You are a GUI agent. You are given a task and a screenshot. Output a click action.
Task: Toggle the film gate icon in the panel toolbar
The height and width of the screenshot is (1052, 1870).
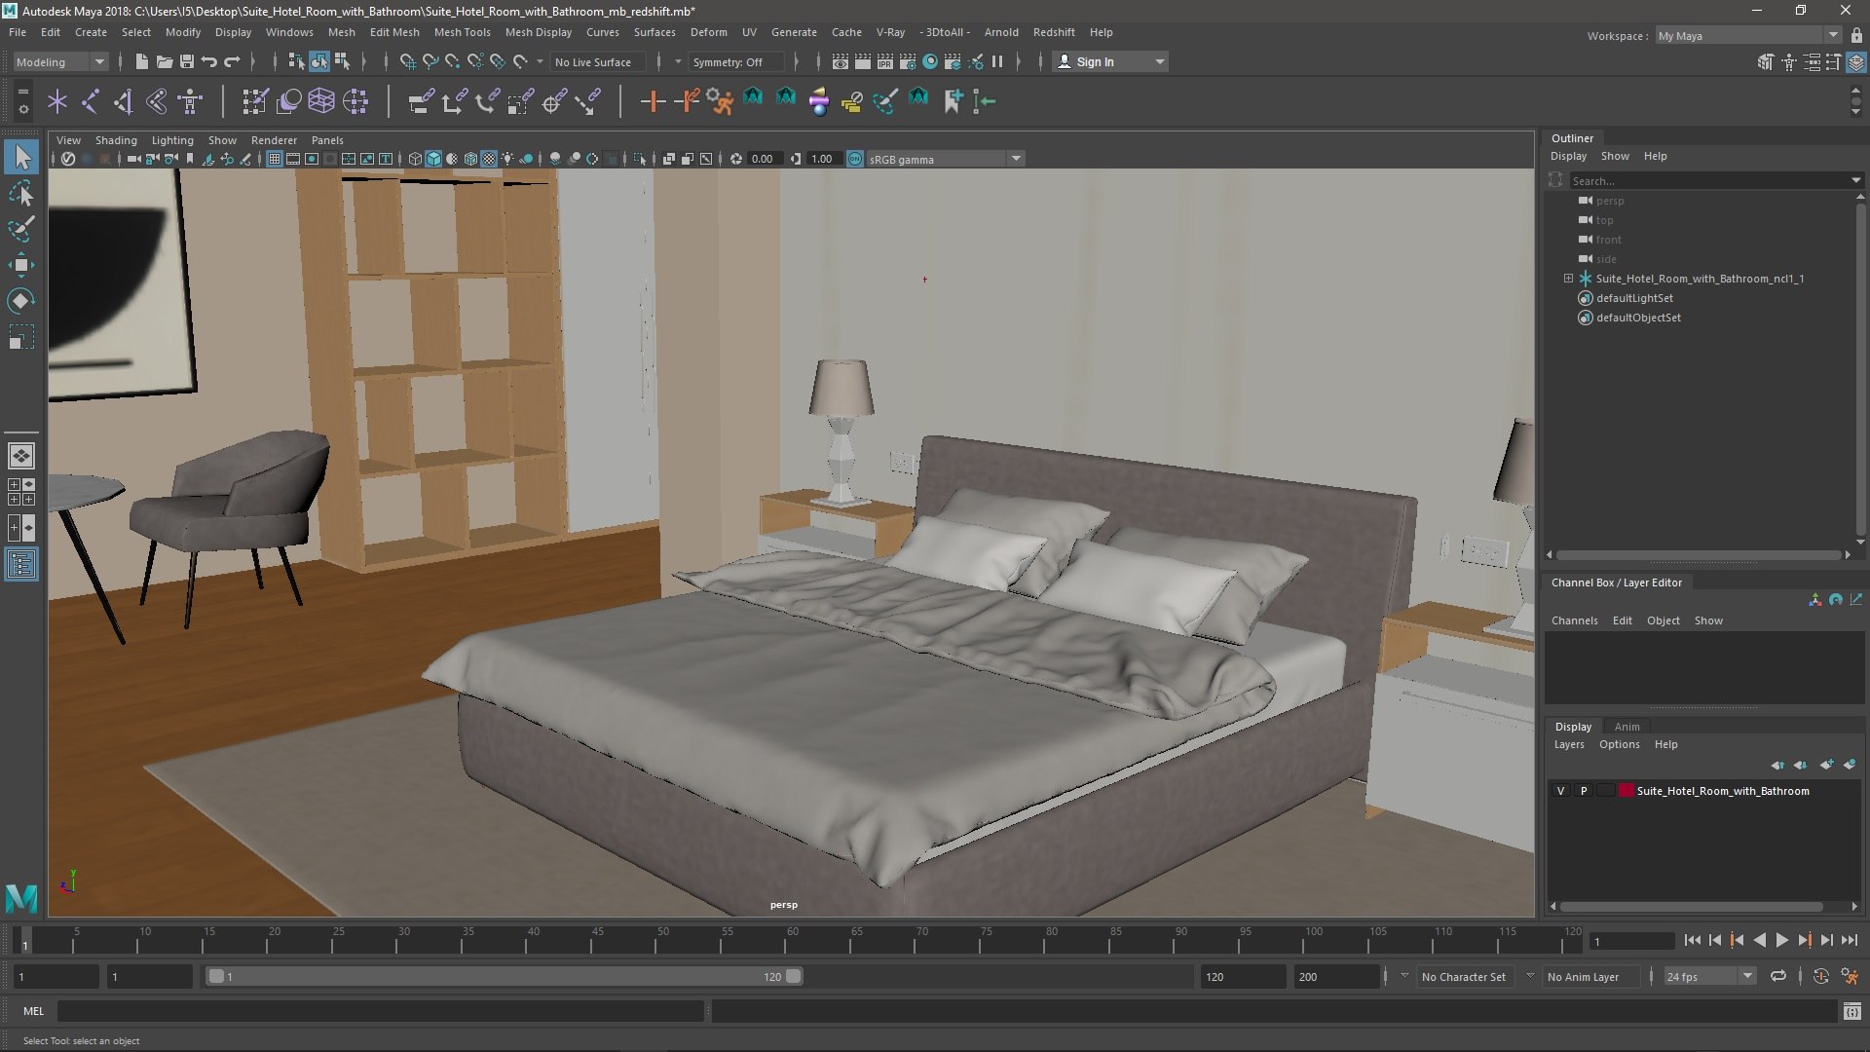point(293,159)
